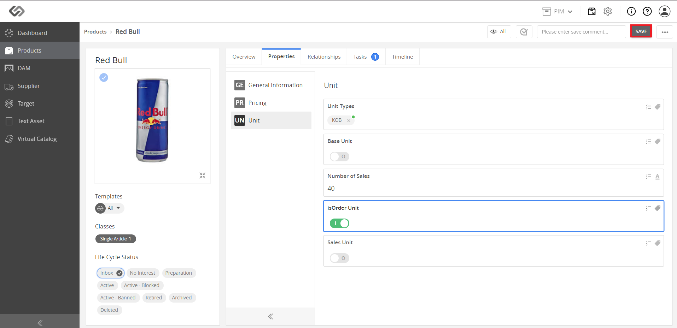Switch to the Overview tab
The image size is (677, 328).
(x=244, y=57)
